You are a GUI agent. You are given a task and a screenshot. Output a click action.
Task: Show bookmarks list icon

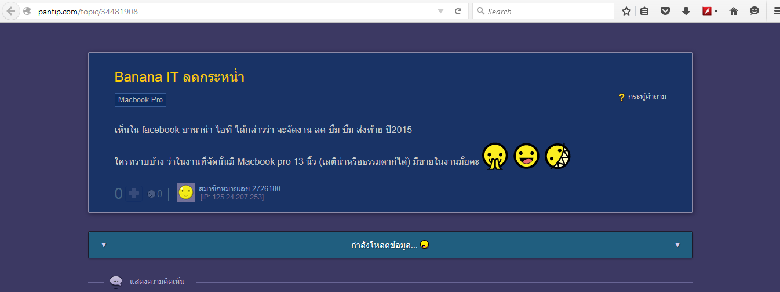coord(644,11)
